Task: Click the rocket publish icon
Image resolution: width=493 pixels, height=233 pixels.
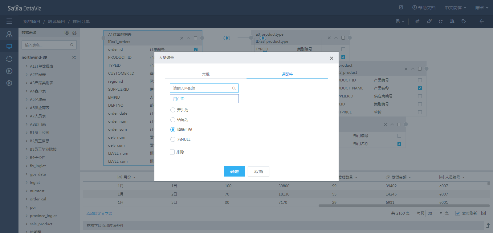Action: (x=429, y=21)
